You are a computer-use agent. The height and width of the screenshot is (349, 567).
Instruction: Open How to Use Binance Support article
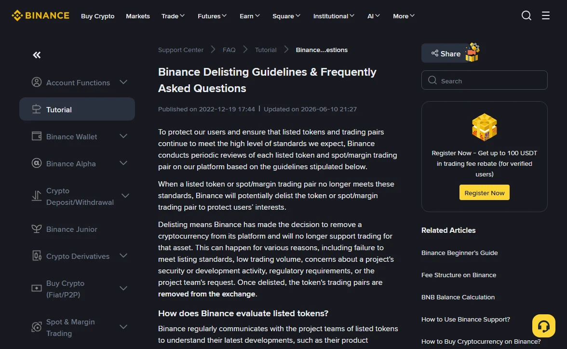(465, 319)
